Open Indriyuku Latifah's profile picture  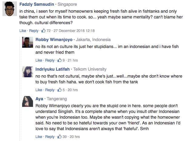click(28, 72)
